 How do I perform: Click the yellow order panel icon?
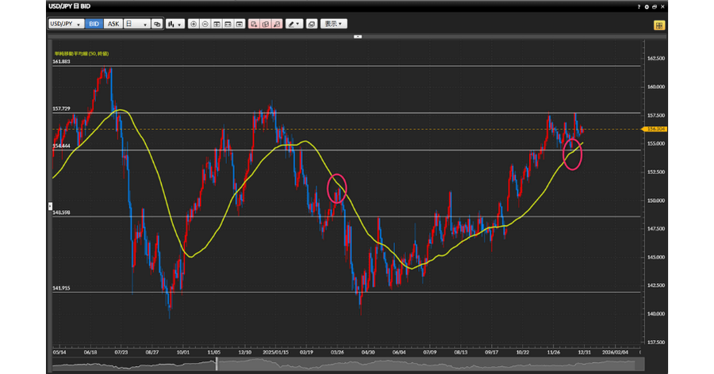(x=659, y=25)
